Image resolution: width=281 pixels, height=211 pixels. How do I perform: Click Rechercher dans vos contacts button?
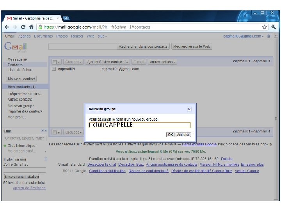143,46
